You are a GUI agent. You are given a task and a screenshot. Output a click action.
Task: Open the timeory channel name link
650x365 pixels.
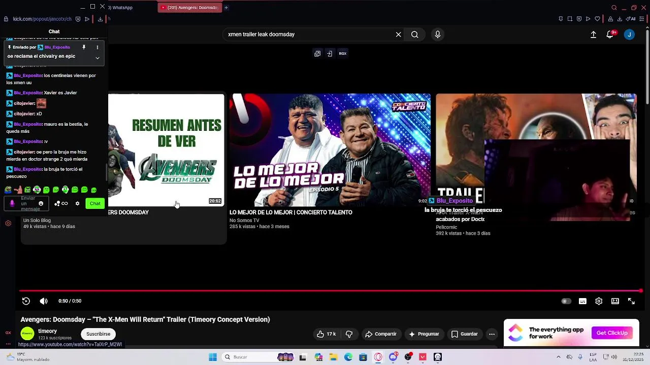tap(47, 331)
